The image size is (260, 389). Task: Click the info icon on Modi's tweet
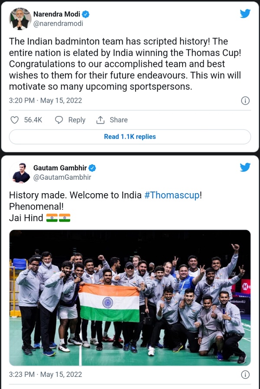tap(245, 101)
